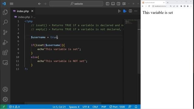
Task: Open Run and Debug view
Action: pyautogui.click(x=5, y=42)
